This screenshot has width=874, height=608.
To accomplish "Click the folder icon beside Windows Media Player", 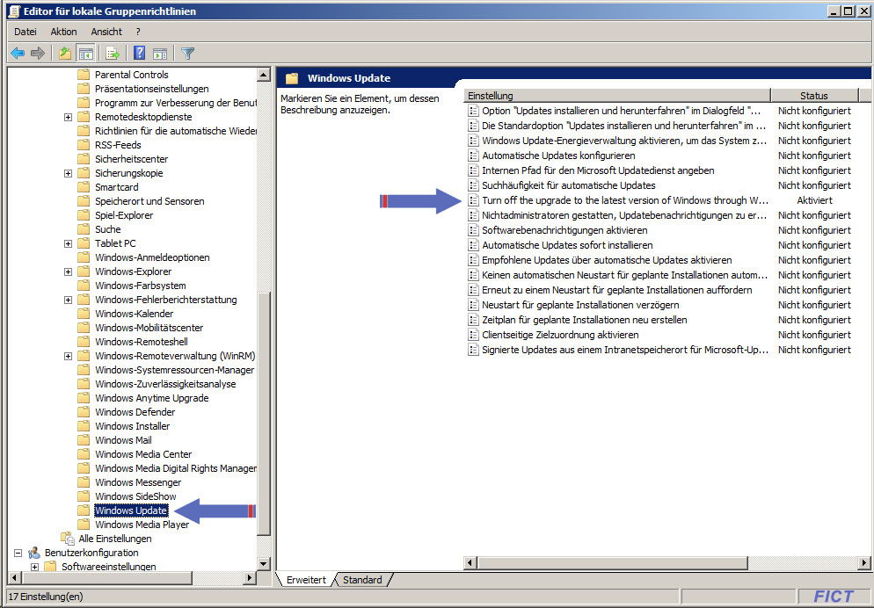I will pos(84,525).
